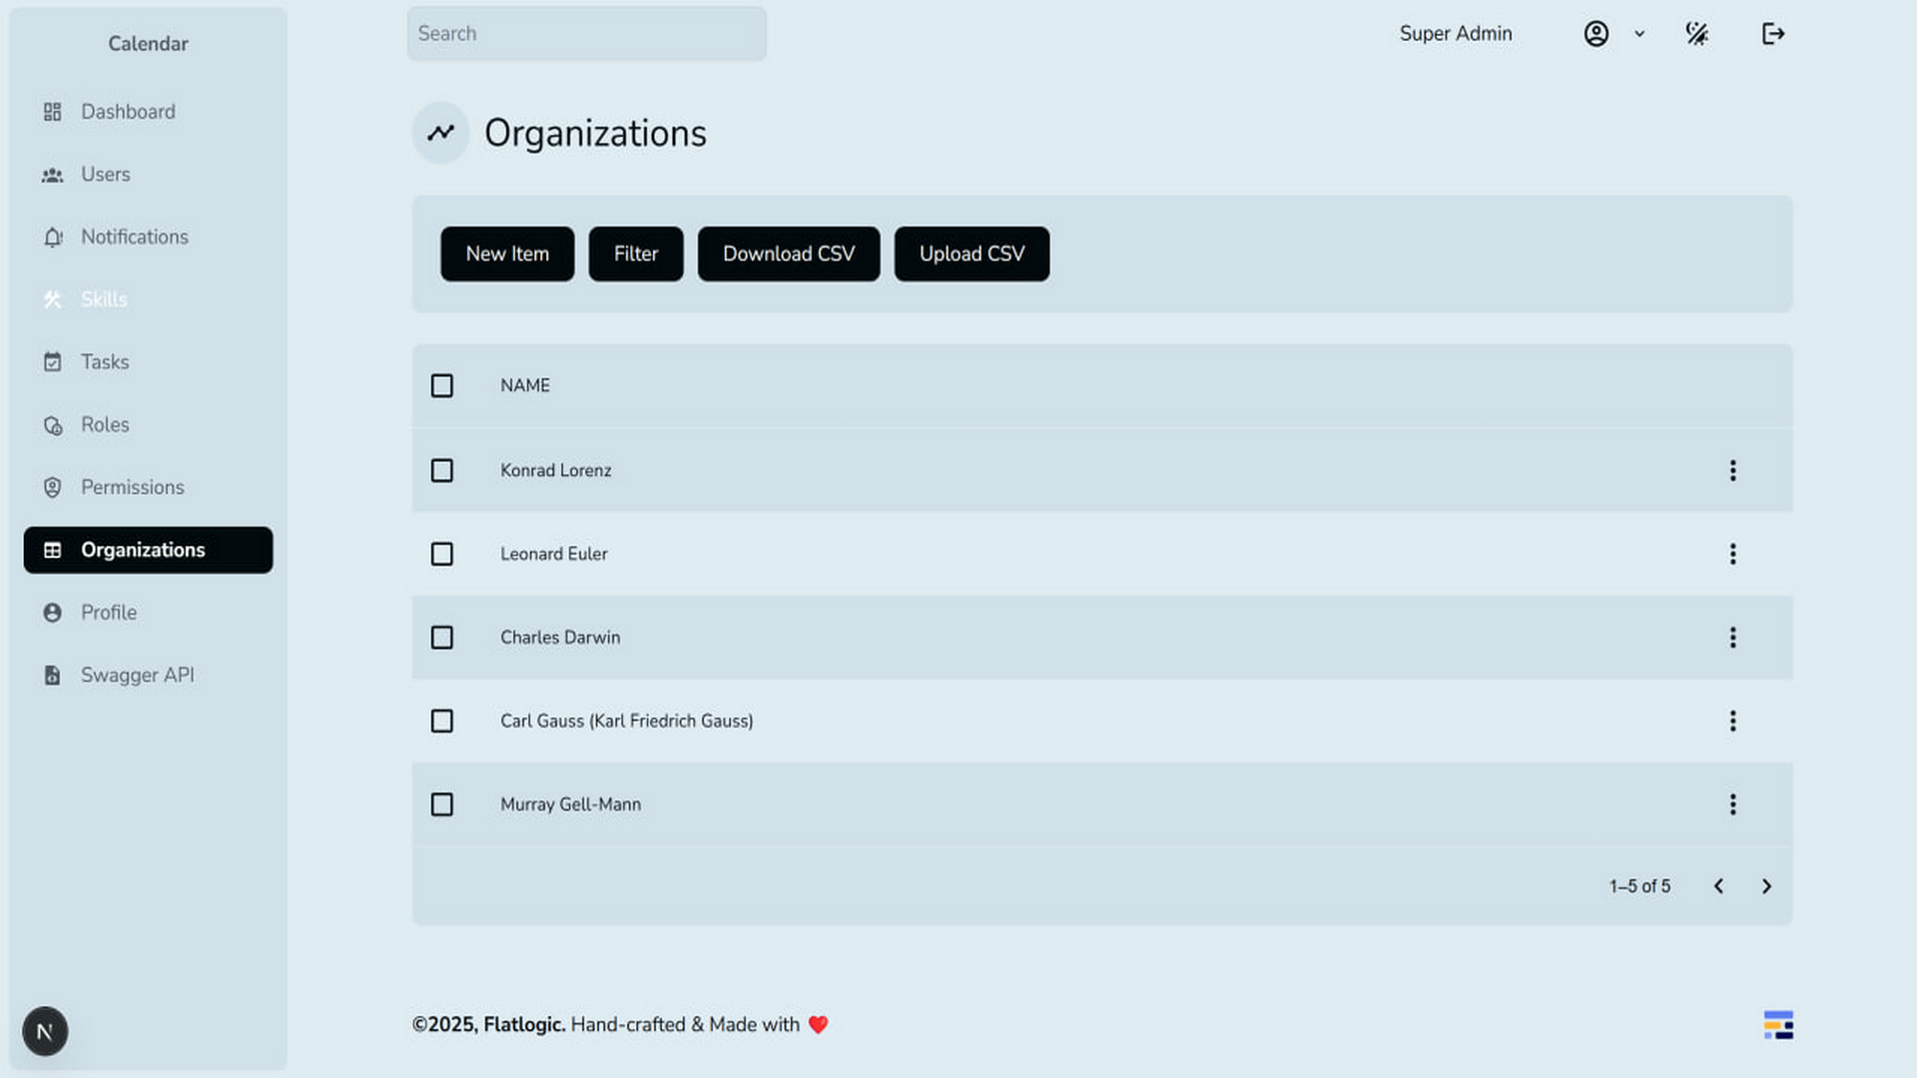This screenshot has height=1078, width=1917.
Task: Check the Konrad Lorenz row checkbox
Action: [442, 470]
